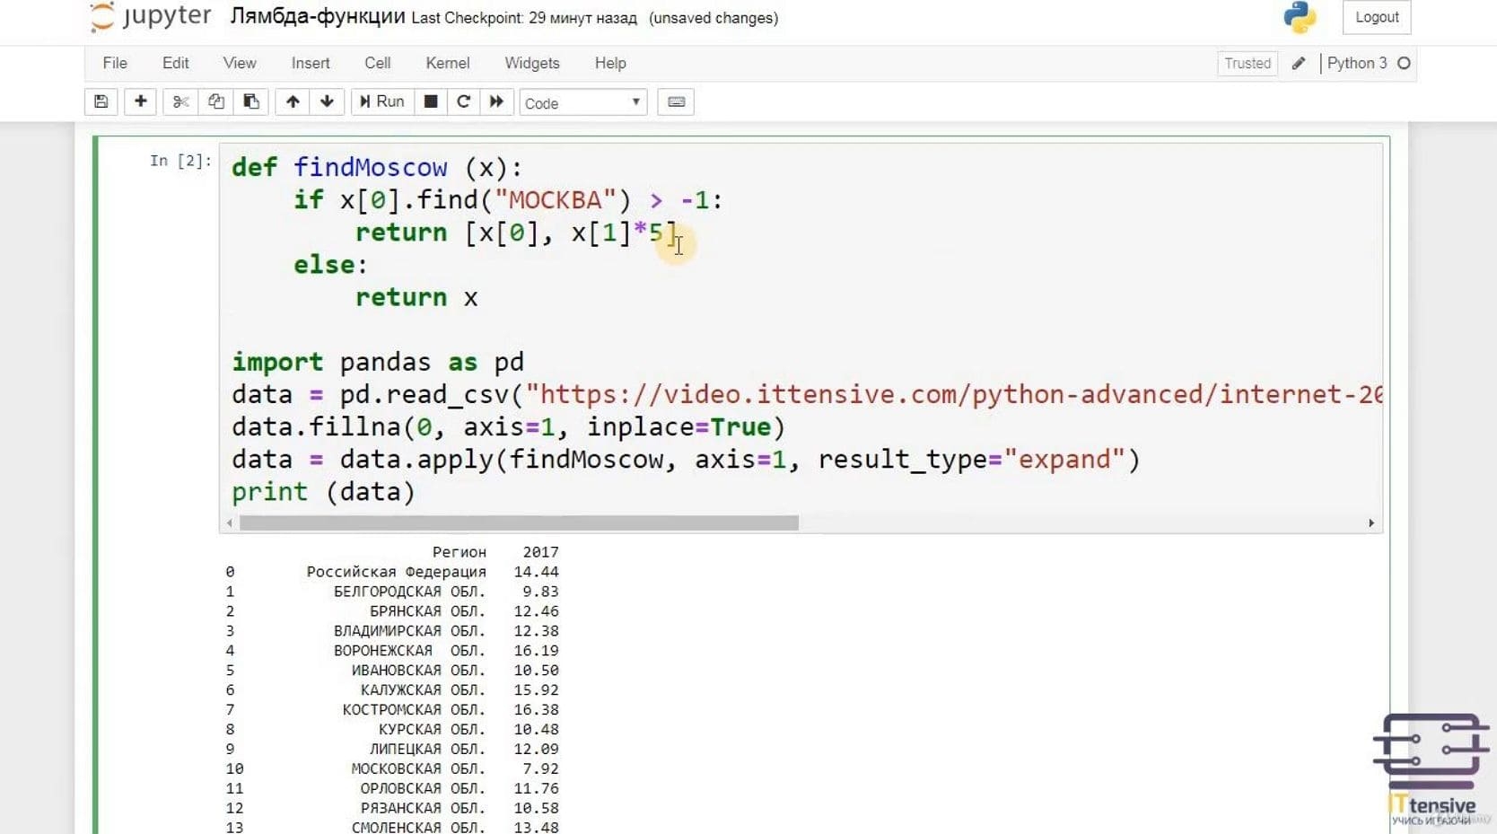The width and height of the screenshot is (1497, 834).
Task: Open the Help menu
Action: click(610, 63)
